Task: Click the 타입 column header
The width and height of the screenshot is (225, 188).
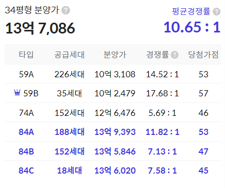Action: tap(26, 55)
